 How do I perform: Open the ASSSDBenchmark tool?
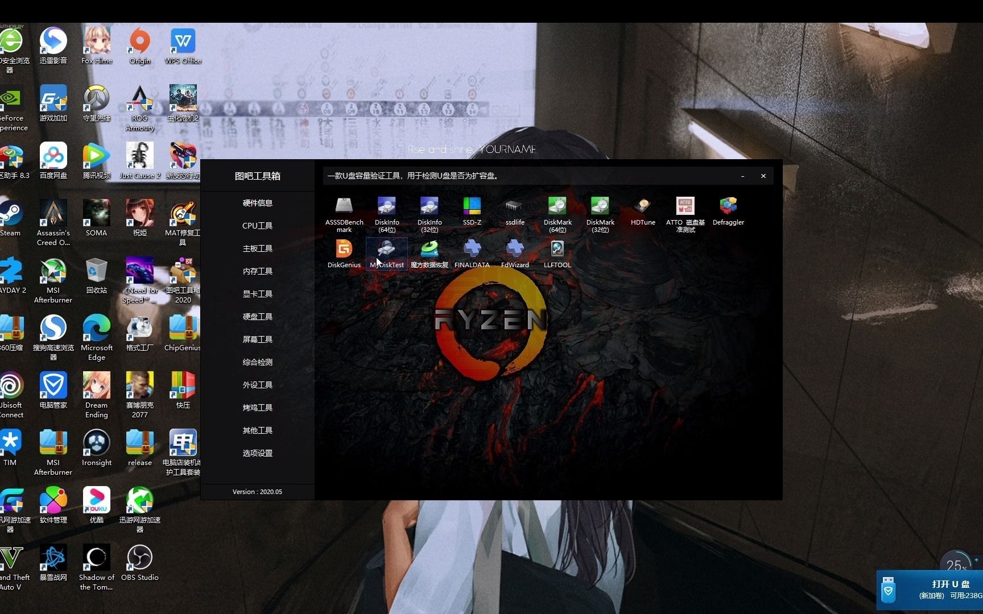[x=344, y=214]
